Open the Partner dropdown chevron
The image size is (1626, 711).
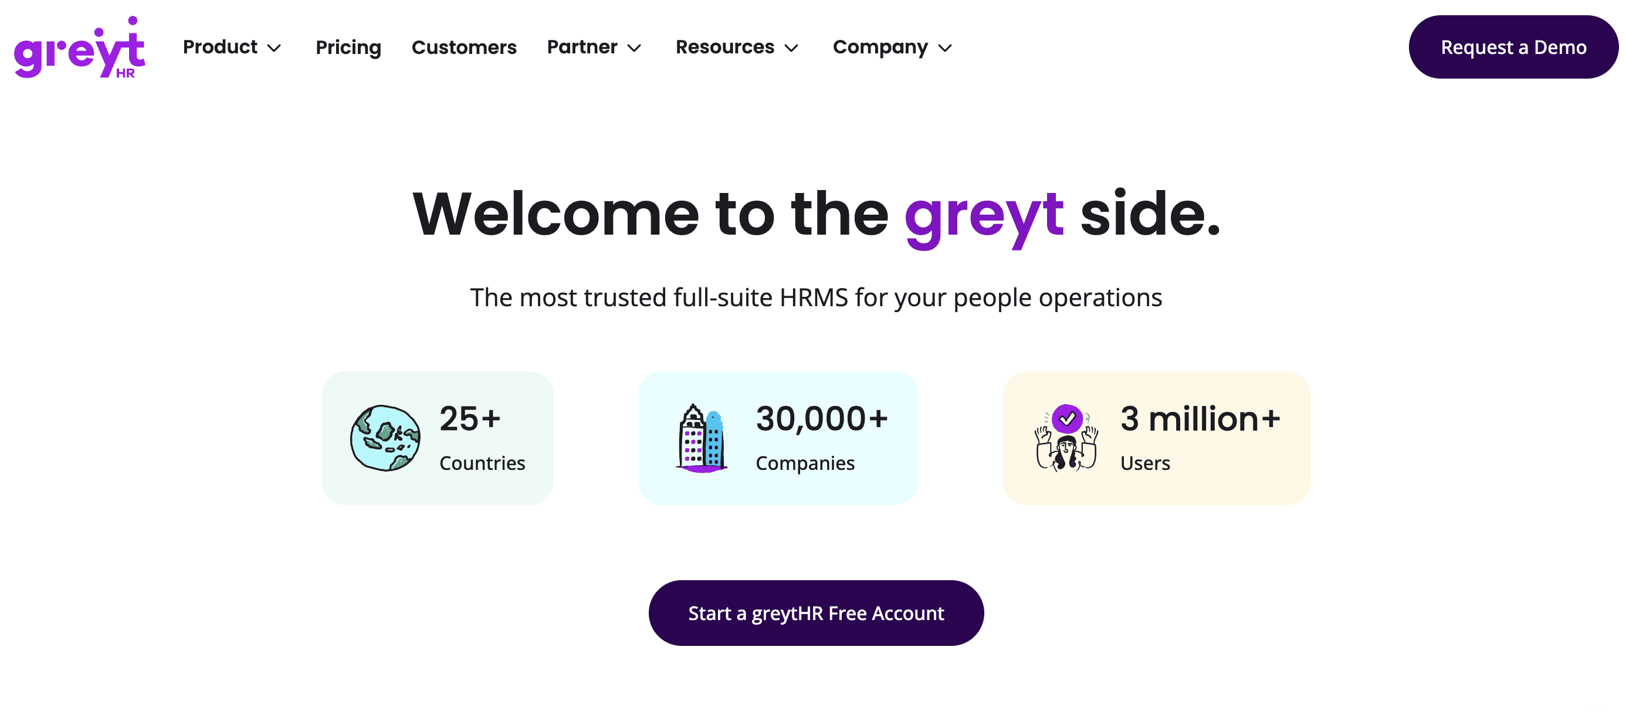coord(636,48)
